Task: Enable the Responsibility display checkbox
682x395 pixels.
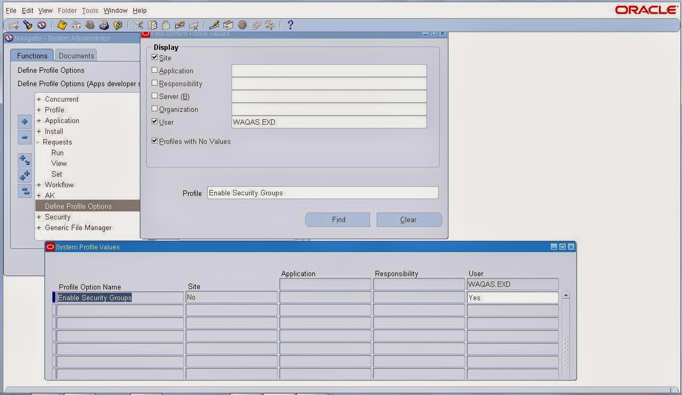Action: point(154,83)
